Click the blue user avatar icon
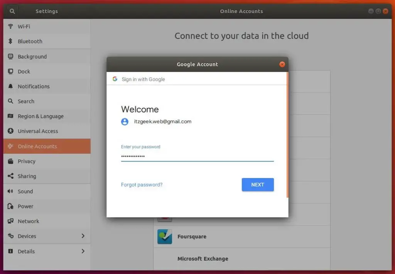This screenshot has width=395, height=274. coord(125,122)
